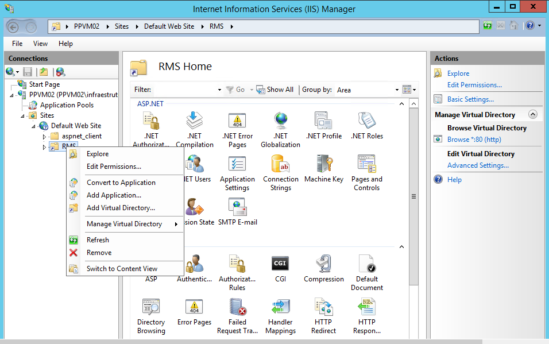Image resolution: width=549 pixels, height=344 pixels.
Task: Open Basic Settings link in Actions
Action: (x=470, y=99)
